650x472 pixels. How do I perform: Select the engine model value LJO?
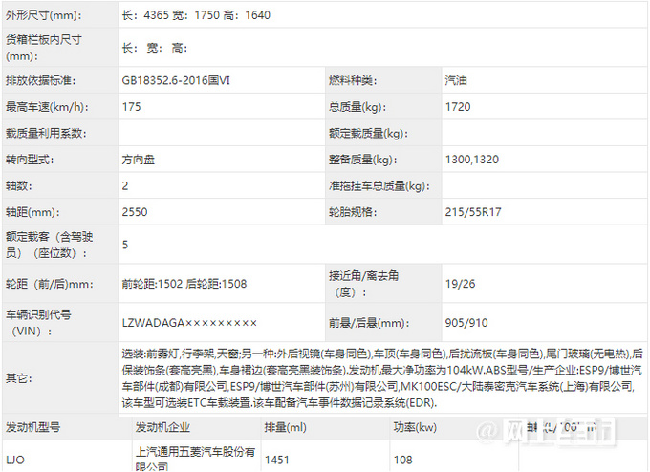(x=15, y=460)
